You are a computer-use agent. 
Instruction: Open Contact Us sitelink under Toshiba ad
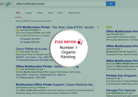coord(34,75)
